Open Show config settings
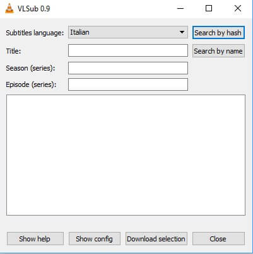Screen dimensions: 253x254 (95, 239)
